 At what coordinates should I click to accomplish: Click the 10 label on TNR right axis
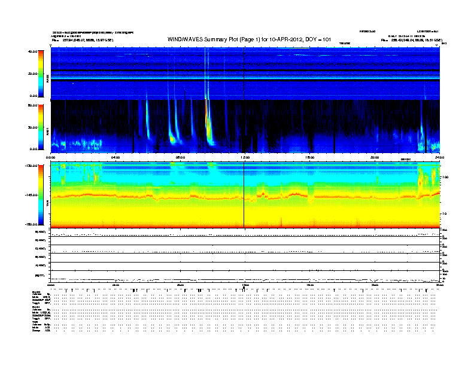(444, 214)
